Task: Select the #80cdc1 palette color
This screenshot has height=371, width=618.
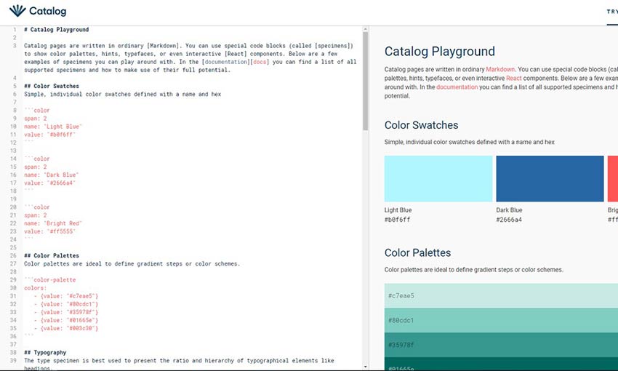Action: pos(501,320)
